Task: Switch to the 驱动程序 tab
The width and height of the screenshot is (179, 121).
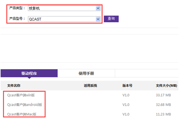Action: (x=29, y=73)
